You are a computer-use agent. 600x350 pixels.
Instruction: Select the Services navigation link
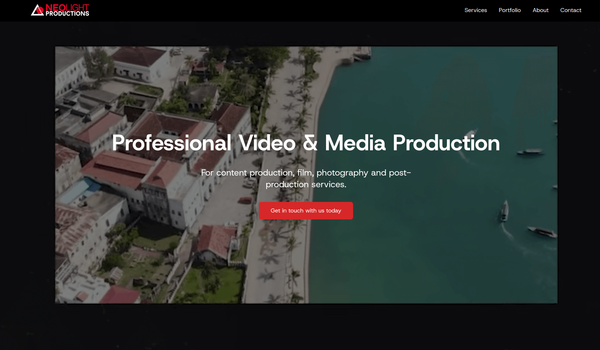click(x=475, y=10)
